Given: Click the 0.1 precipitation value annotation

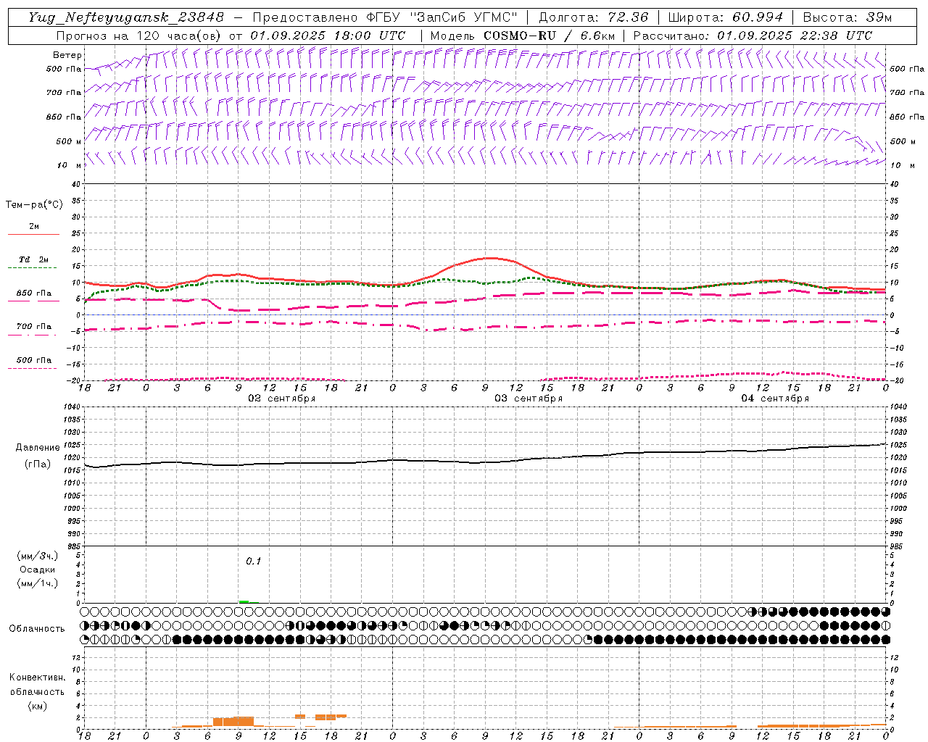Looking at the screenshot, I should tap(253, 561).
